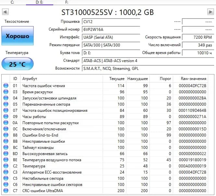This screenshot has width=216, height=196.
Task: Select the Частота ошибок позиционирования attribute name
Action: [x=55, y=111]
